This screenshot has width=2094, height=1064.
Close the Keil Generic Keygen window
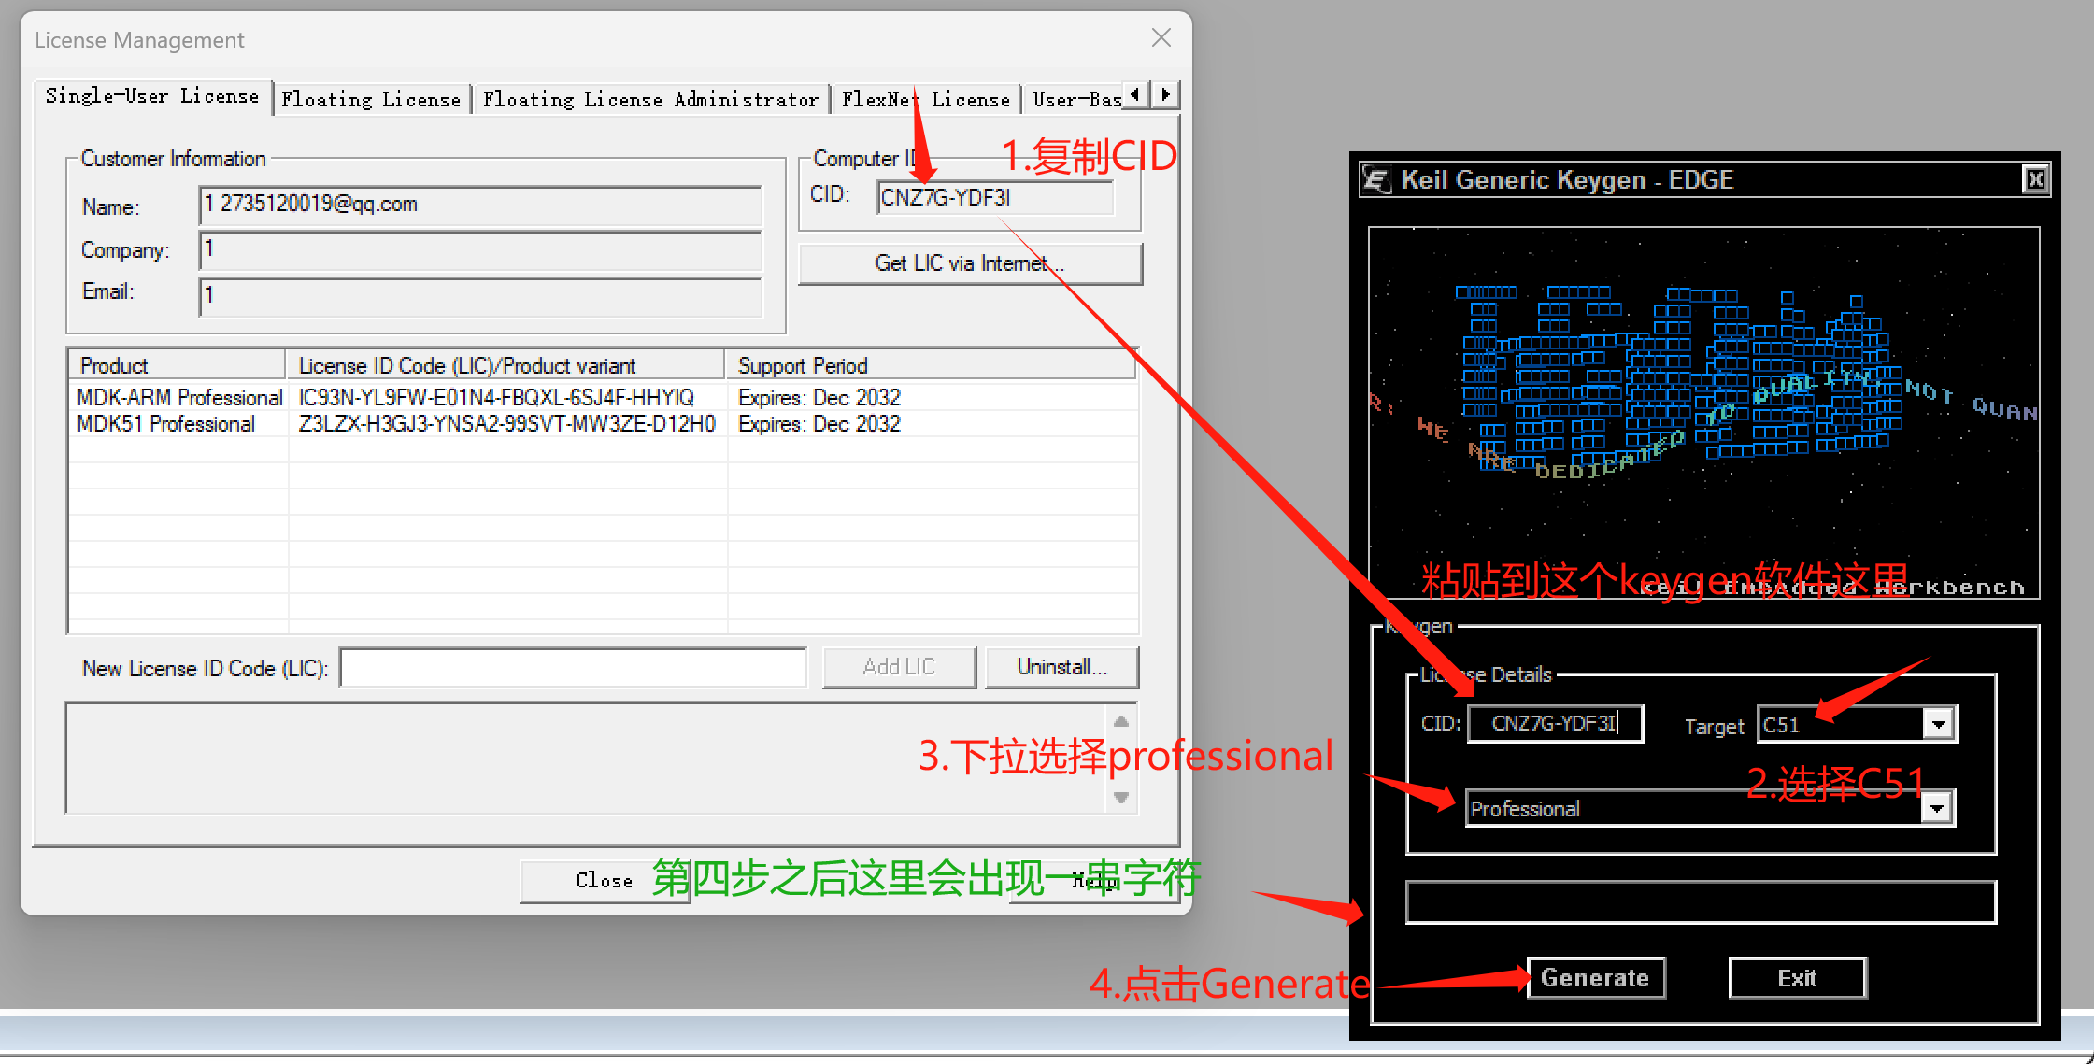point(2035,179)
